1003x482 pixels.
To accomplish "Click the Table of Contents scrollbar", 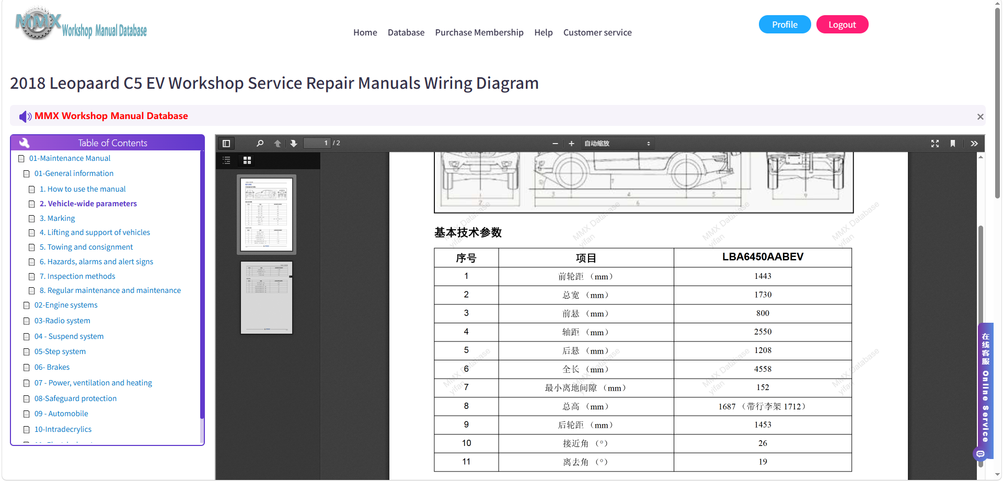I will pyautogui.click(x=202, y=285).
